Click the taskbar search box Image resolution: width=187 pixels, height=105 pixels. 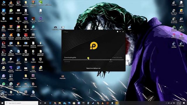(21, 103)
